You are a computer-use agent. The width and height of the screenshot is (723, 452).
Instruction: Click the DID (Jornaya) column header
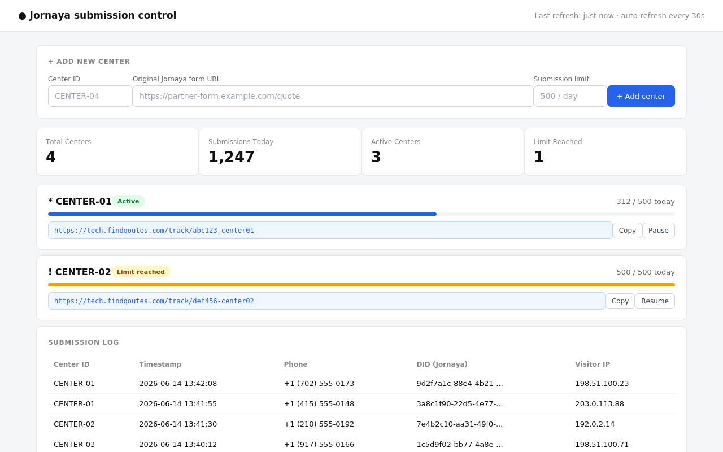pos(442,364)
